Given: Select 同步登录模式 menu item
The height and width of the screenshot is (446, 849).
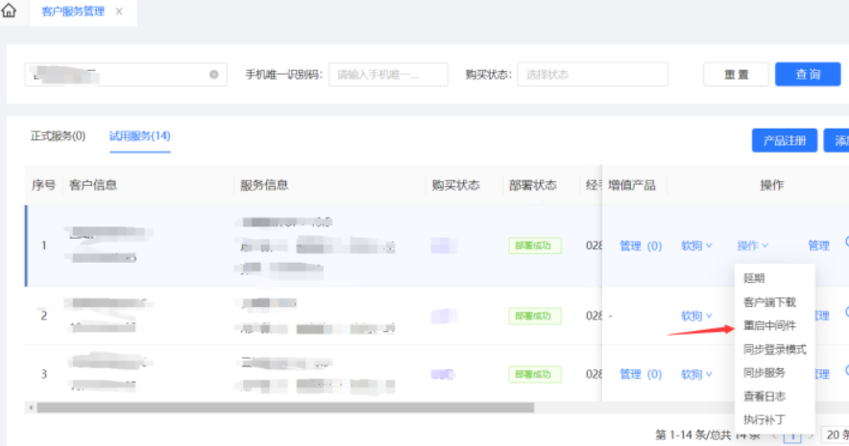Looking at the screenshot, I should (x=774, y=349).
